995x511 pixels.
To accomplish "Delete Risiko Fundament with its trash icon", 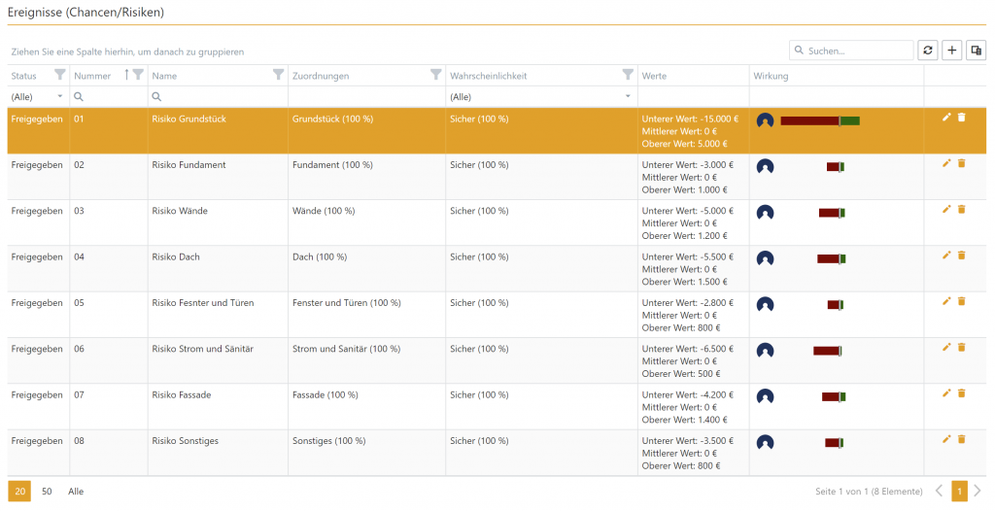I will [961, 163].
